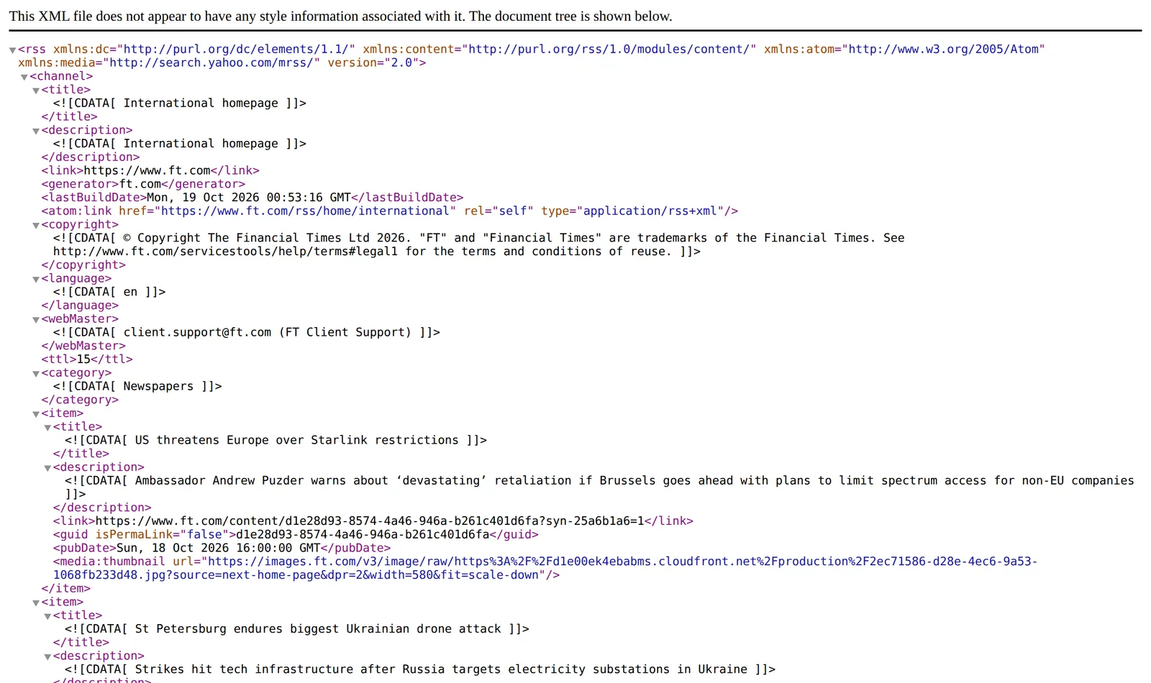Click the xmlns:content purl.org/rss/1.0/modules/content namespace value
Screen dimensions: 1151x683
tap(609, 49)
